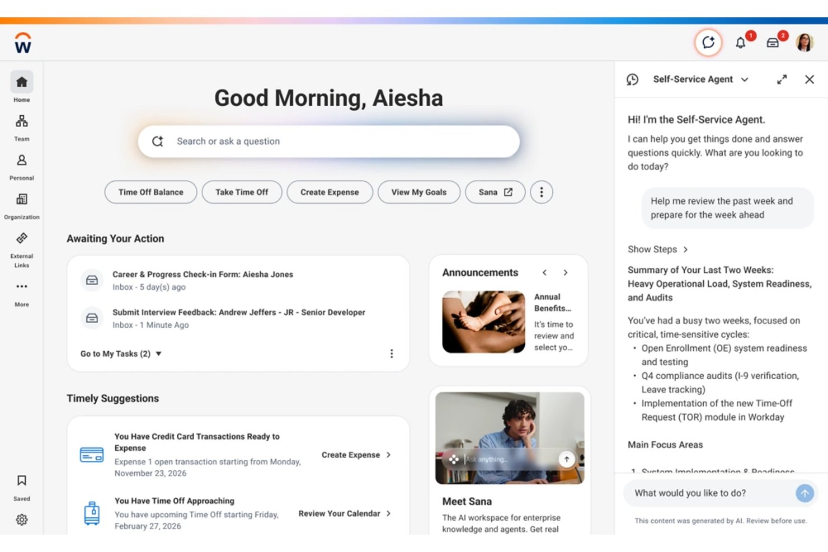Open the Home sidebar icon
The height and width of the screenshot is (552, 828).
22,82
